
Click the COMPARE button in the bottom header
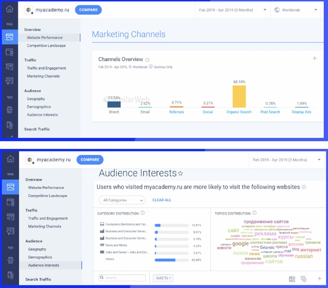pyautogui.click(x=90, y=160)
